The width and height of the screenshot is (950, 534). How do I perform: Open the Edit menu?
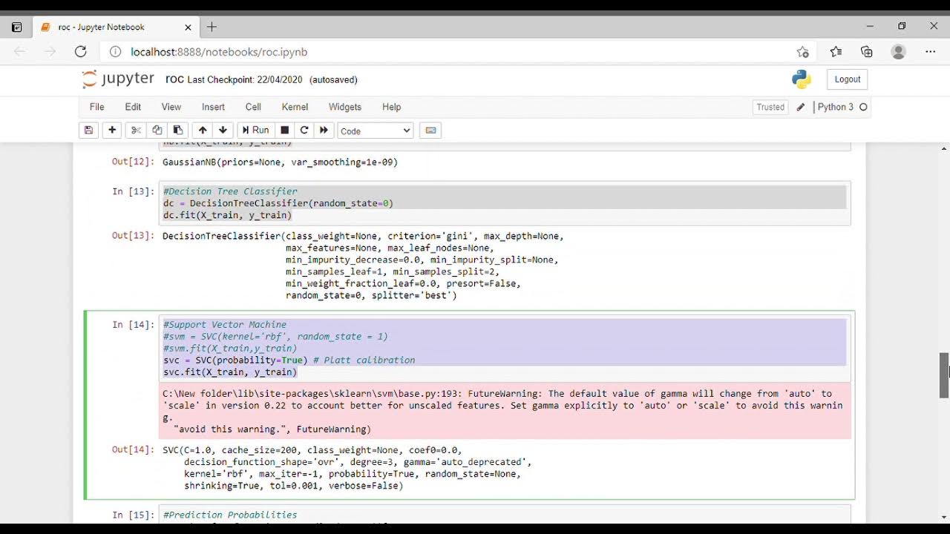coord(133,107)
